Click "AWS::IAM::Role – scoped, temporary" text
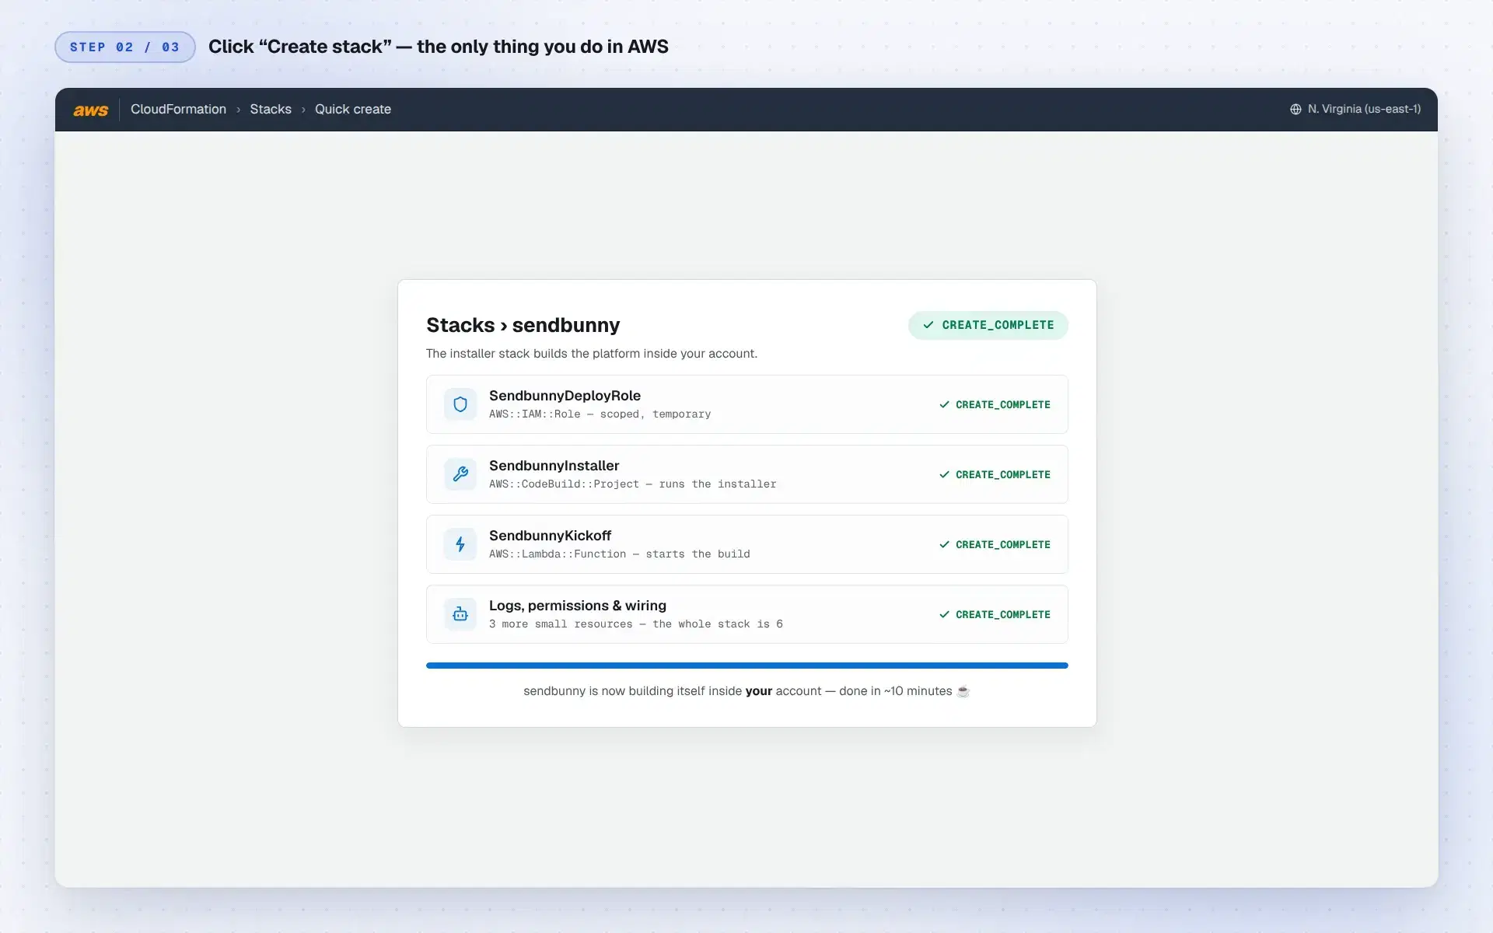This screenshot has width=1493, height=933. (600, 414)
